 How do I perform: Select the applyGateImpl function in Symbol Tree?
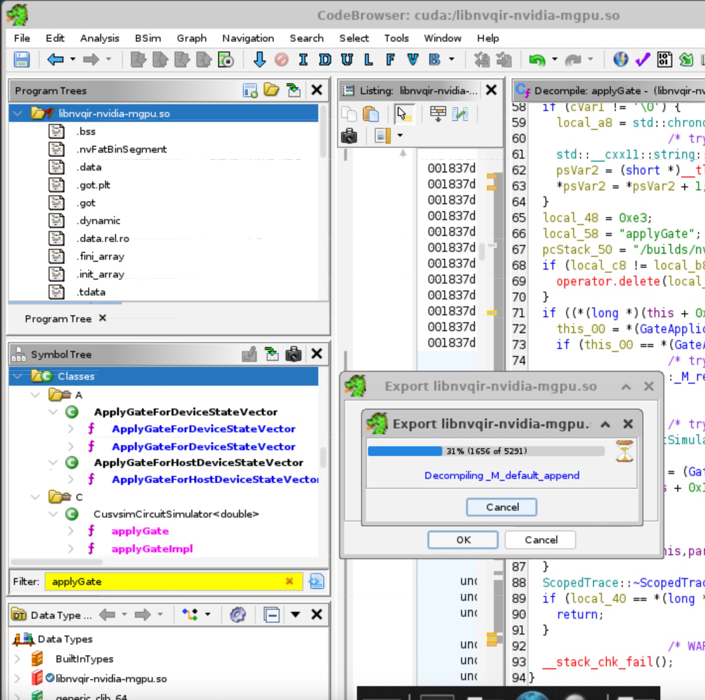click(x=152, y=549)
